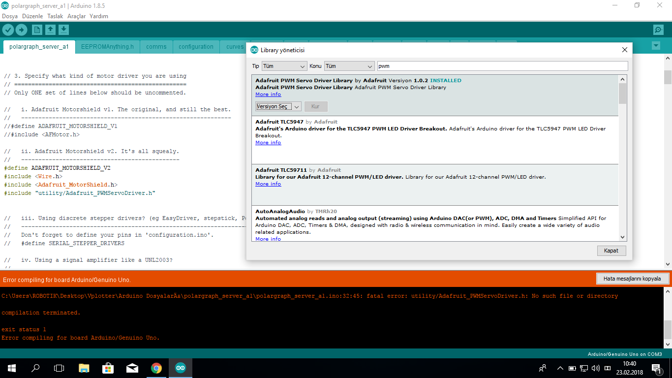Click the library search field containing pwm

[502, 66]
